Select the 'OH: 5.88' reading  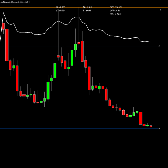[115, 11]
